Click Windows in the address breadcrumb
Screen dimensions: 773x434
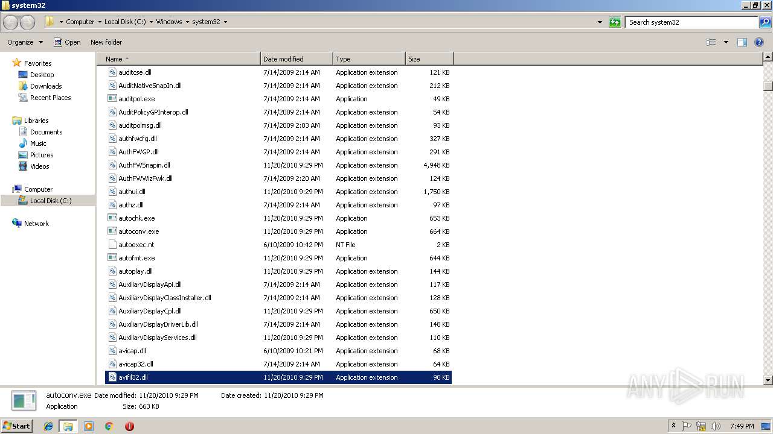[169, 22]
